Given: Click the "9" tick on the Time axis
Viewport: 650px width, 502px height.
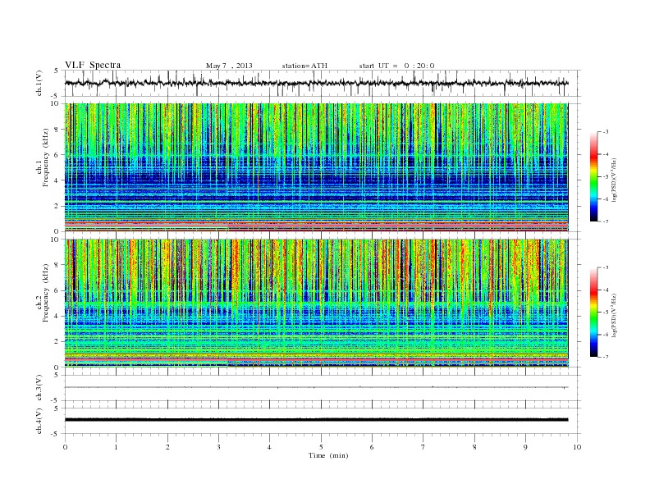Looking at the screenshot, I should tap(525, 447).
